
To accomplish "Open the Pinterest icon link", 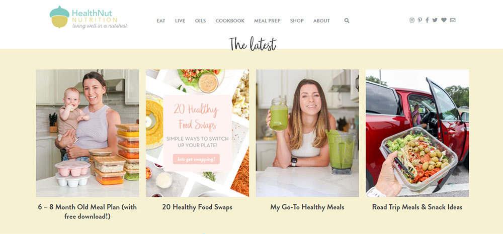I will click(x=420, y=20).
